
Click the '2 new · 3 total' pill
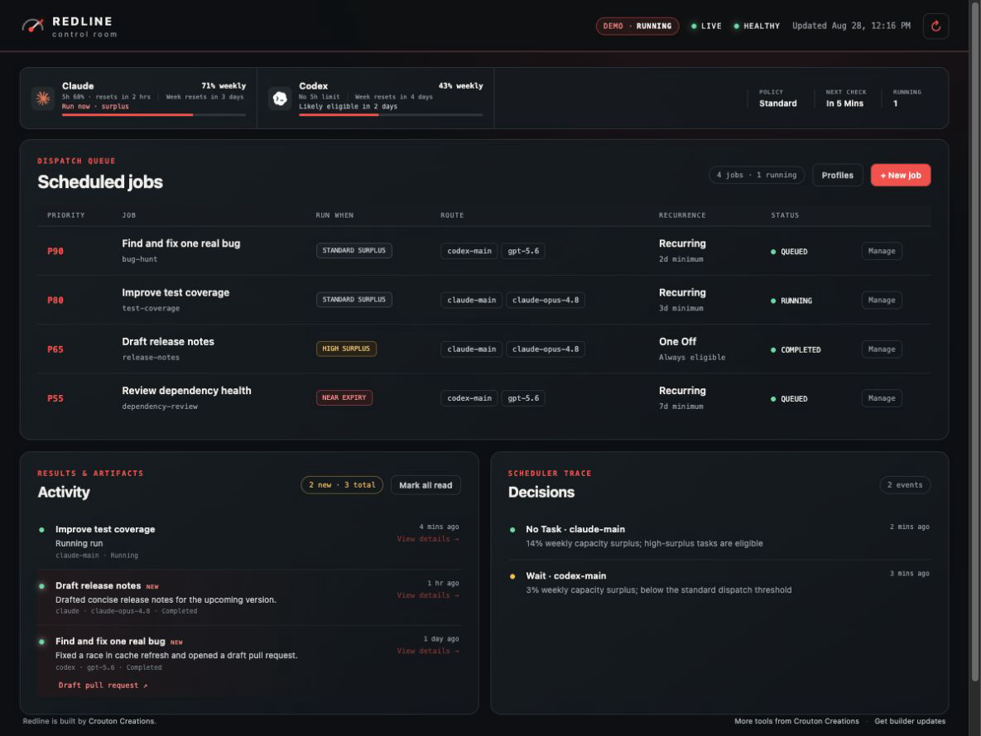point(342,485)
